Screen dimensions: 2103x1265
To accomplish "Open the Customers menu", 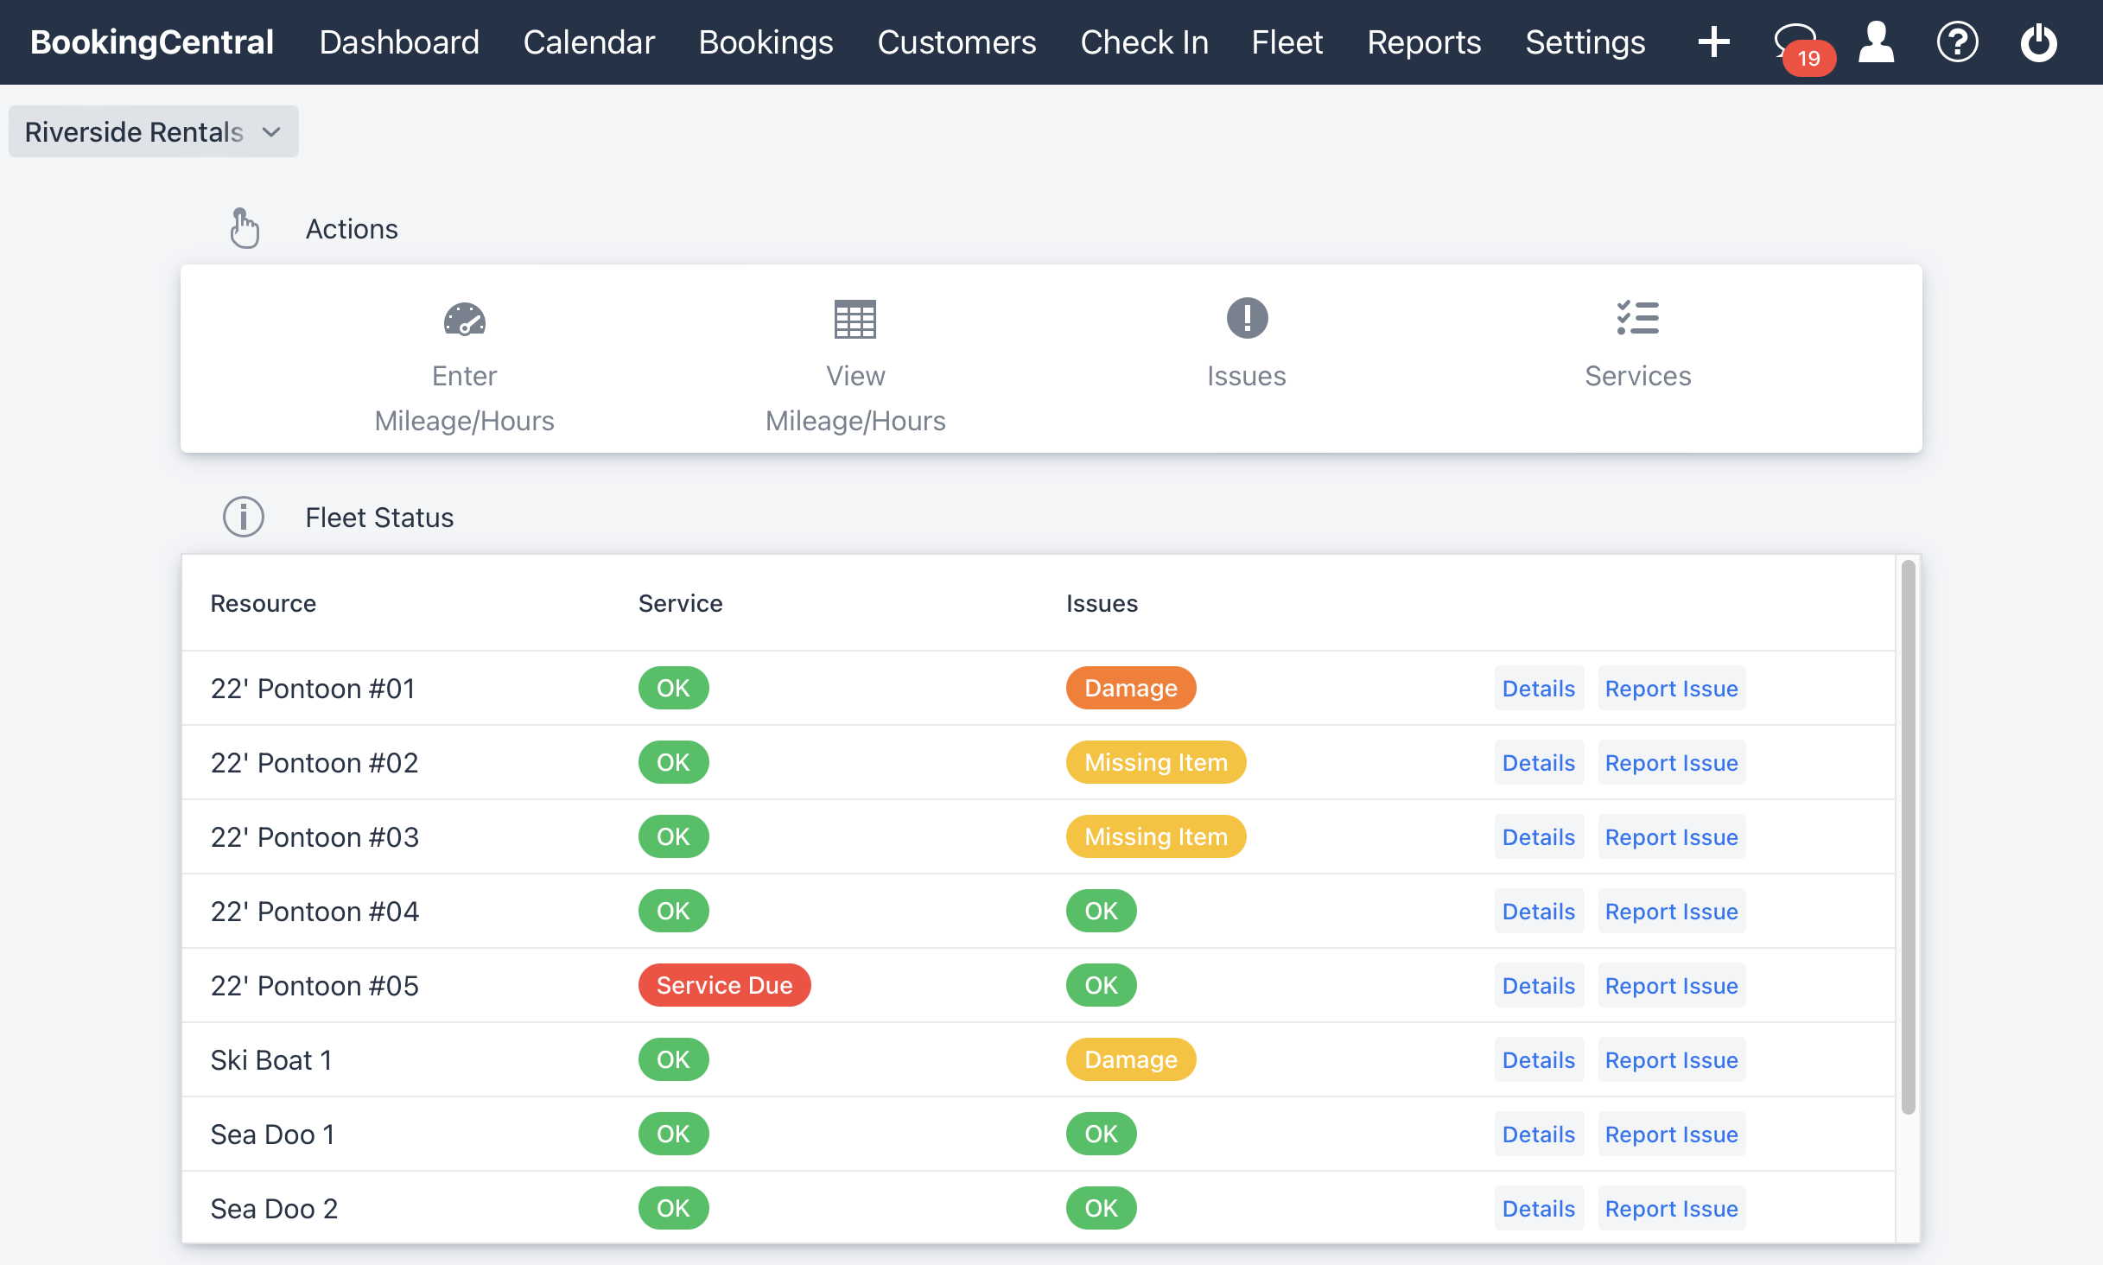I will click(x=956, y=42).
